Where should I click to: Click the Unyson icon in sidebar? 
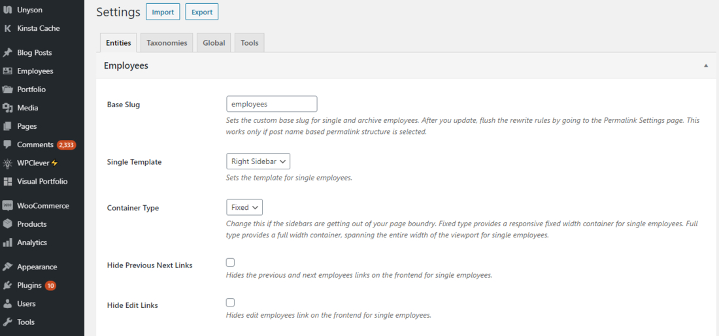[x=8, y=10]
